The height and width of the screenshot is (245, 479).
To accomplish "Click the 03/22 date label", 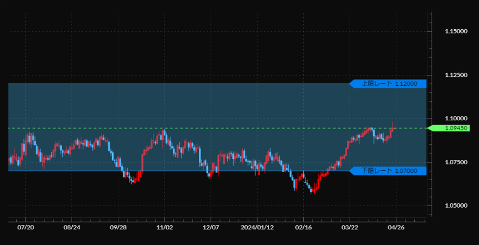I will (x=350, y=228).
